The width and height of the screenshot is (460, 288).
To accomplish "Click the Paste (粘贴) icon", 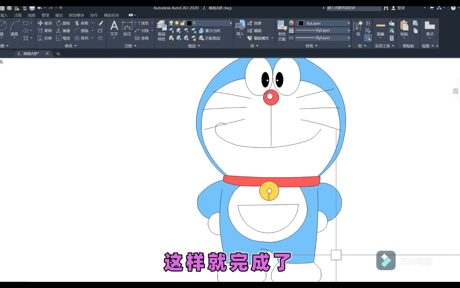I will [404, 28].
